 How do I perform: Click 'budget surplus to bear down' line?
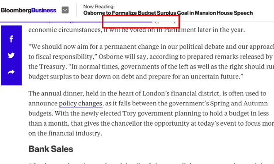(136, 77)
